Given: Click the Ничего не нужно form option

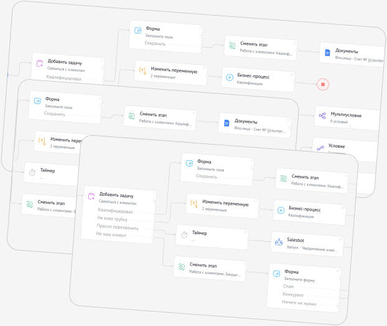Looking at the screenshot, I should pyautogui.click(x=299, y=303).
